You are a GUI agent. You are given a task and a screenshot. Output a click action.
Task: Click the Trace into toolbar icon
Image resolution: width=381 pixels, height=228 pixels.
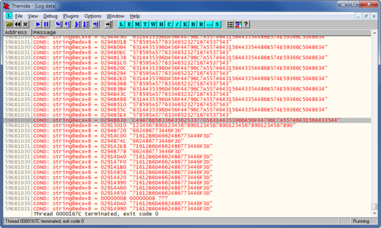point(78,25)
